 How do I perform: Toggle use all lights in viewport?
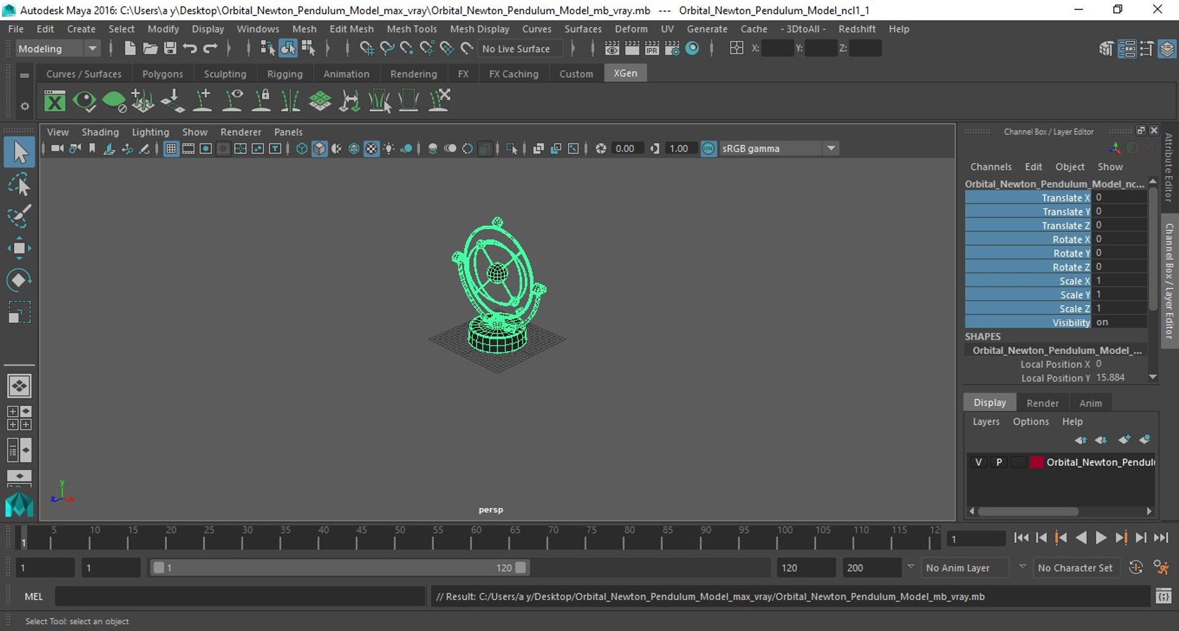[x=389, y=149]
